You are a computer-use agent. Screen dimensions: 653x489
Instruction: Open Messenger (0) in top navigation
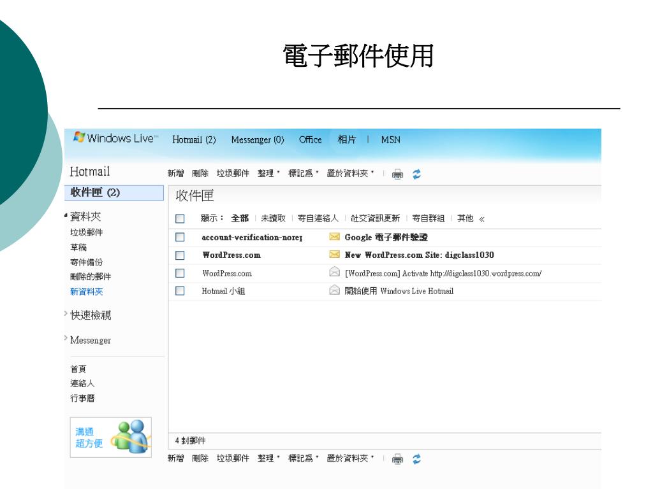click(258, 139)
